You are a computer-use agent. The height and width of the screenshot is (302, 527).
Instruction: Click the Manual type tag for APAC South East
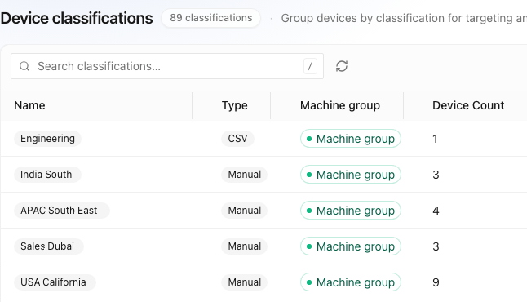coord(245,211)
